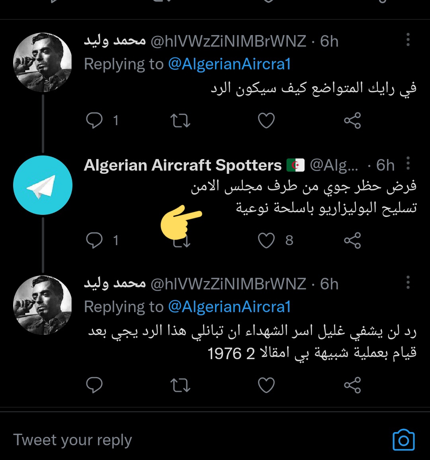Like the first محمد وليد reply
430x460 pixels.
(x=266, y=120)
